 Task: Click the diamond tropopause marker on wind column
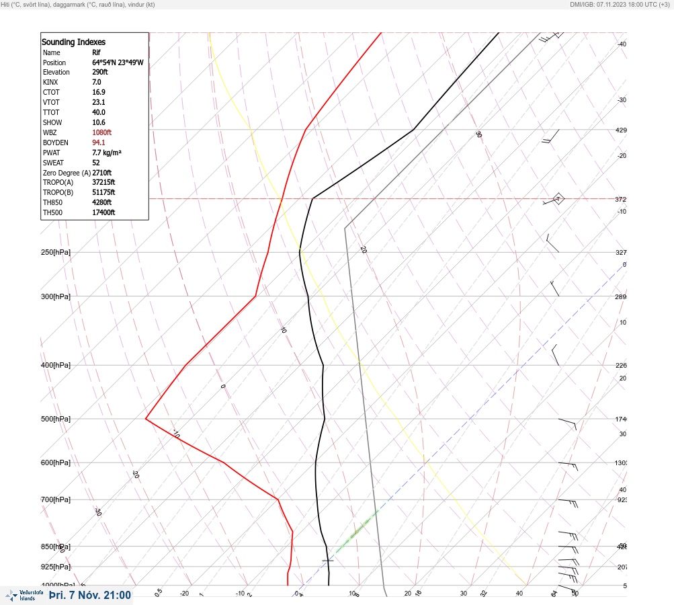click(558, 199)
